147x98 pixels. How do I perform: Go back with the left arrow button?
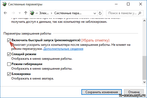[5, 13]
